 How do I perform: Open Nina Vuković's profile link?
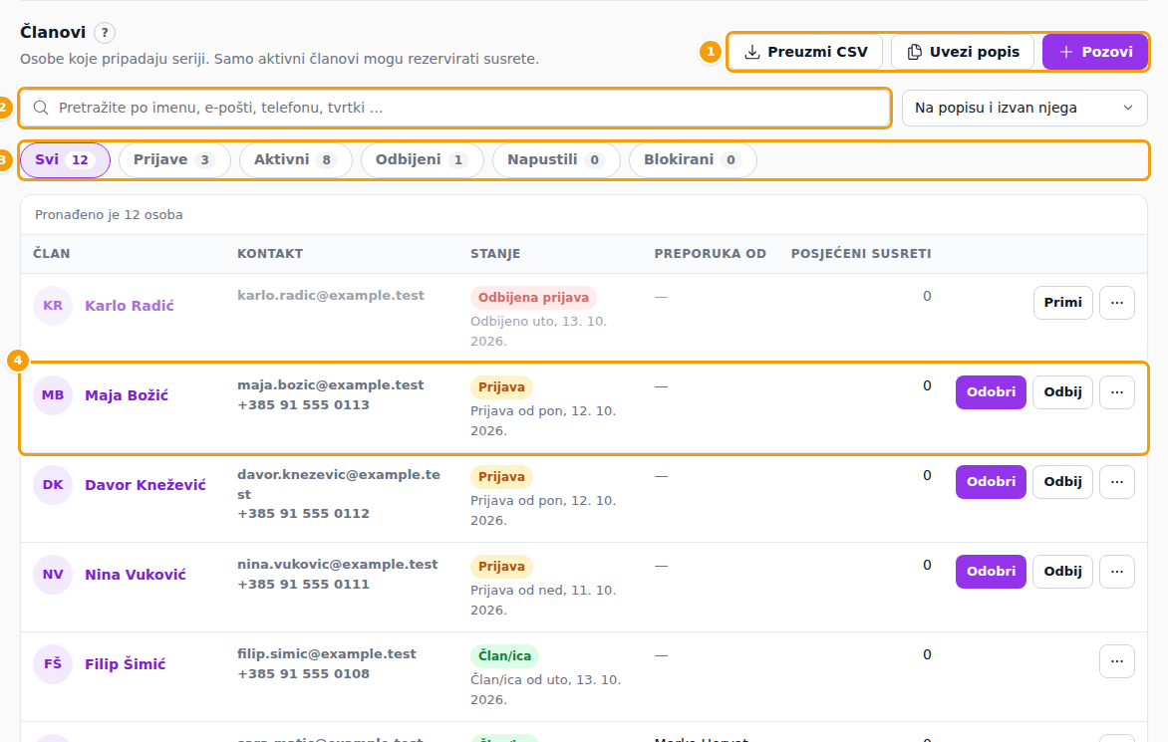pyautogui.click(x=136, y=575)
